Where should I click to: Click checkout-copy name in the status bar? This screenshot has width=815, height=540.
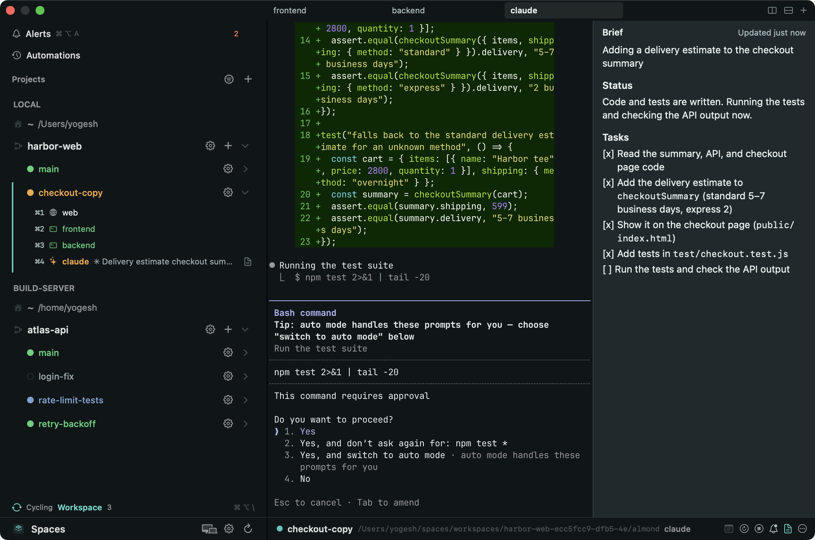(320, 529)
